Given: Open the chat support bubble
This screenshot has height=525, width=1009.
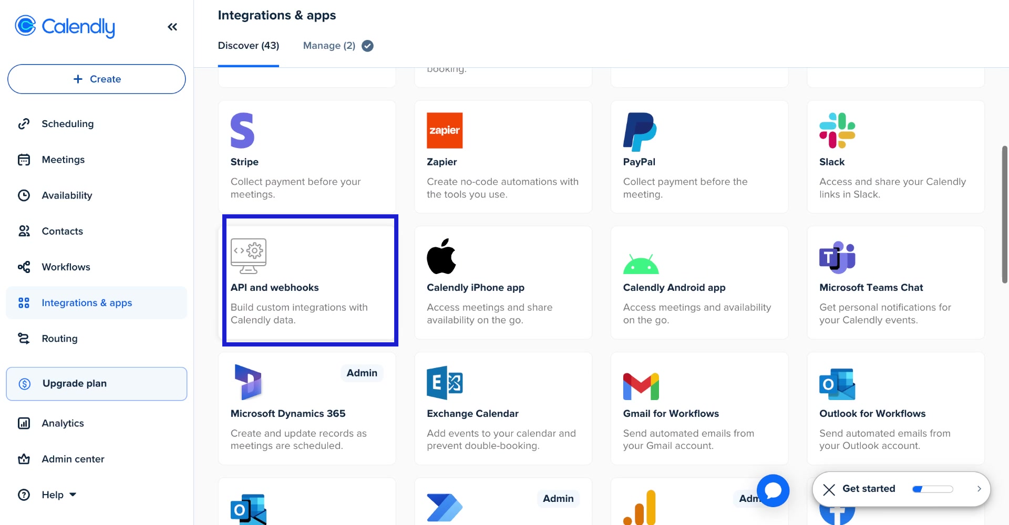Looking at the screenshot, I should coord(773,490).
